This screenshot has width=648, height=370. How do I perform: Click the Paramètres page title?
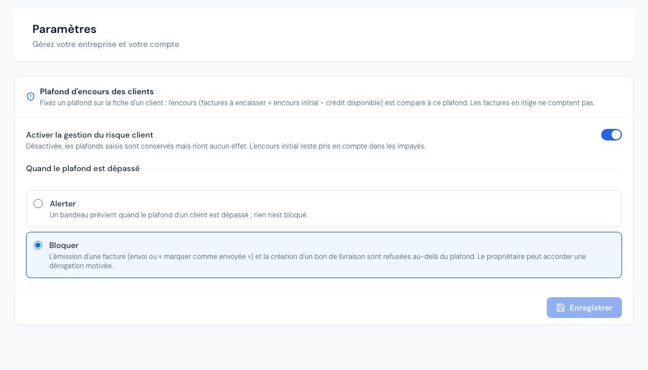(x=64, y=29)
